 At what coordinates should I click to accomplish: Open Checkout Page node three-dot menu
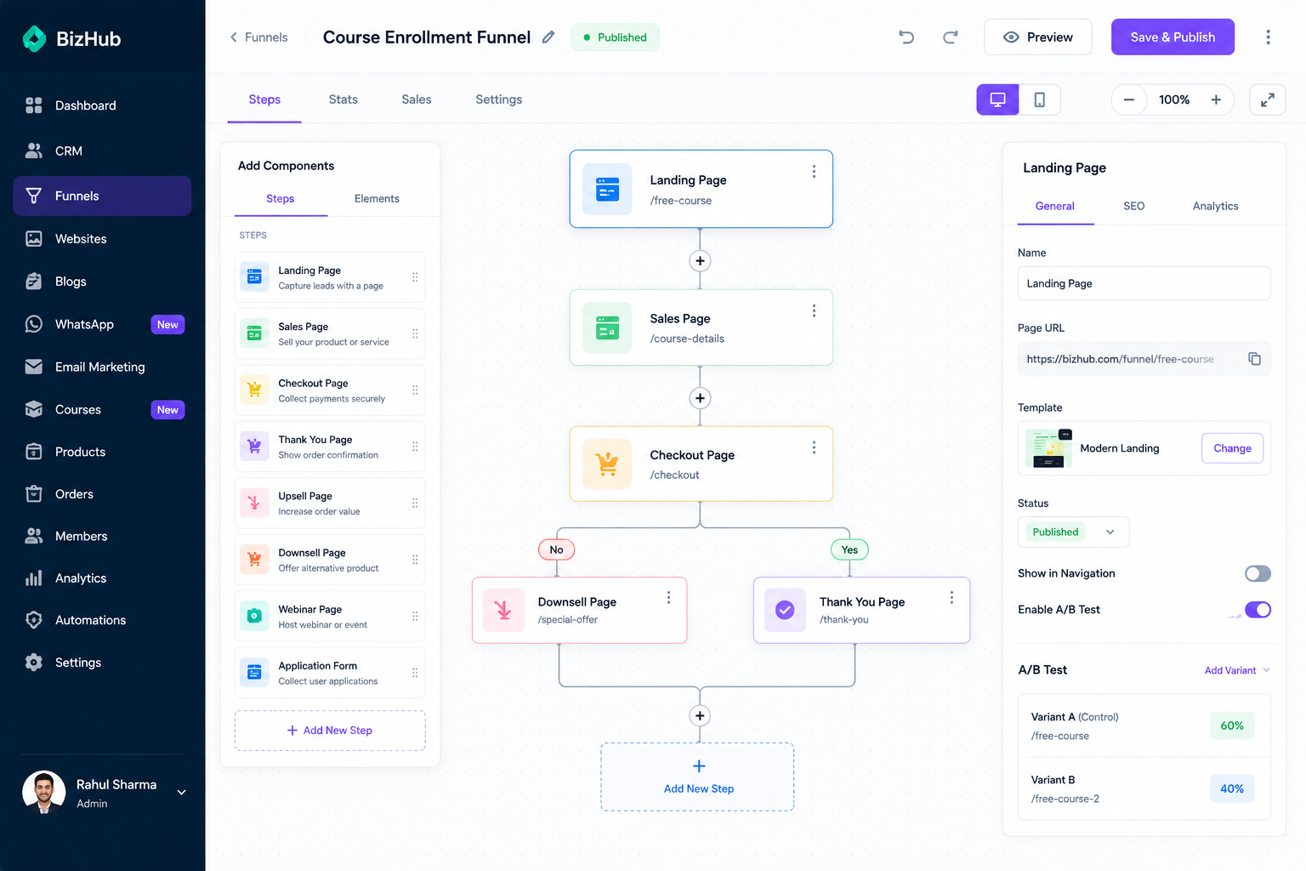coord(814,447)
